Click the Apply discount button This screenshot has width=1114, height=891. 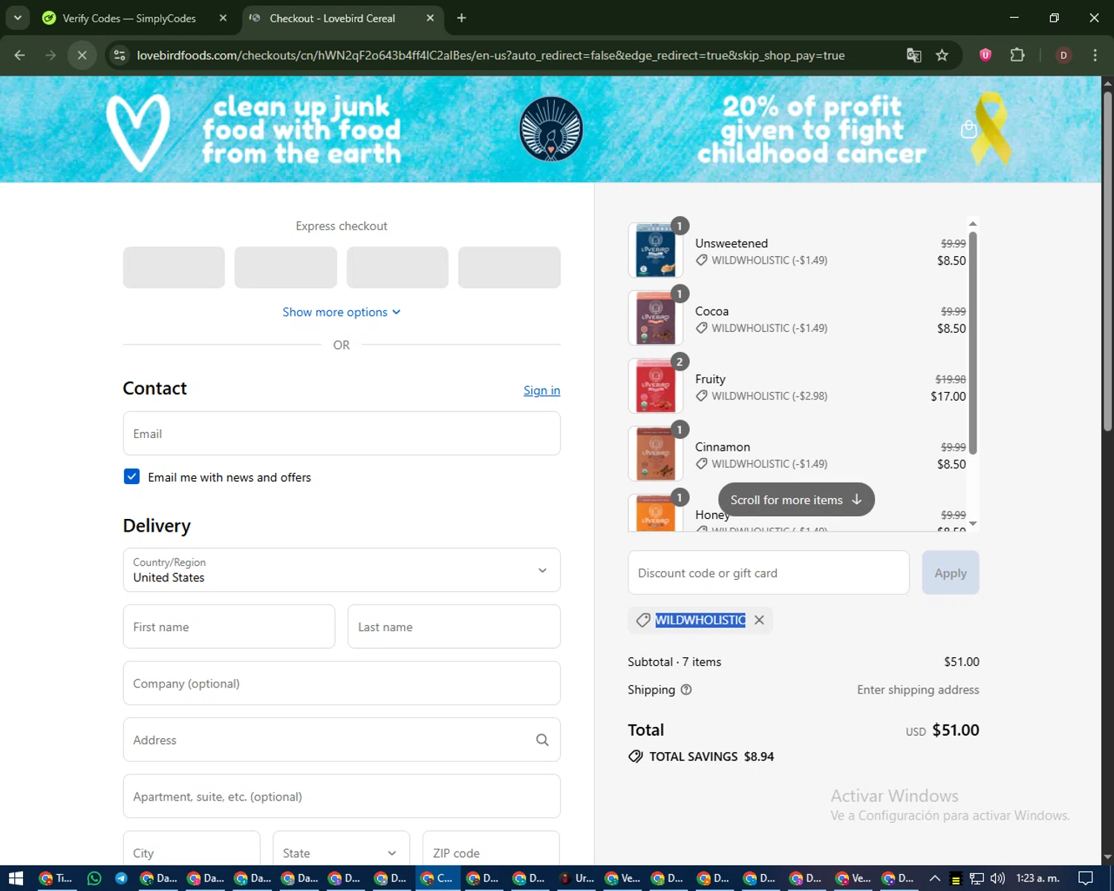click(x=951, y=572)
